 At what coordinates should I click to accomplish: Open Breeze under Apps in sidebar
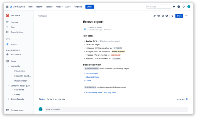coord(14,44)
